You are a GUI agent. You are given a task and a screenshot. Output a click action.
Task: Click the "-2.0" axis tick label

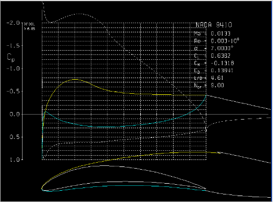click(13, 23)
